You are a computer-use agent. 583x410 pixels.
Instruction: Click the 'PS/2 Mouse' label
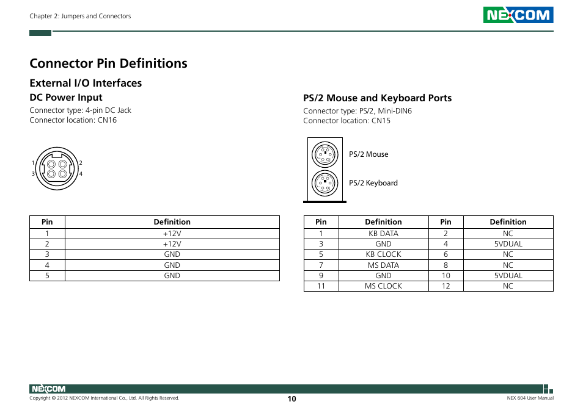pos(369,154)
